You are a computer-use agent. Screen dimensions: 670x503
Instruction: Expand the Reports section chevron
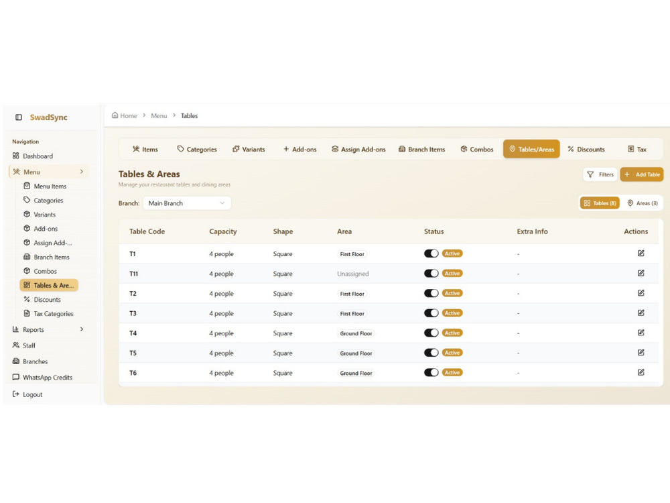82,329
